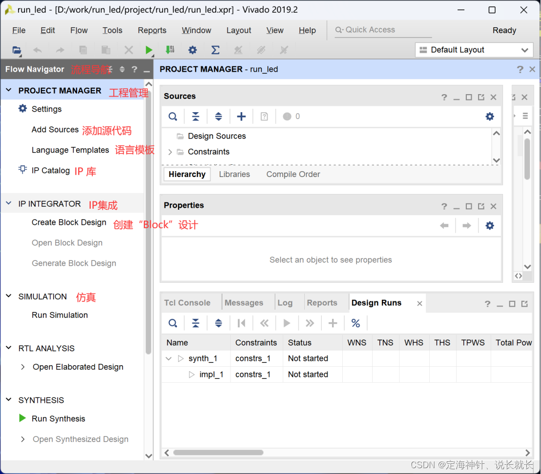The width and height of the screenshot is (541, 474).
Task: Switch to Compile Order tab
Action: click(x=293, y=174)
